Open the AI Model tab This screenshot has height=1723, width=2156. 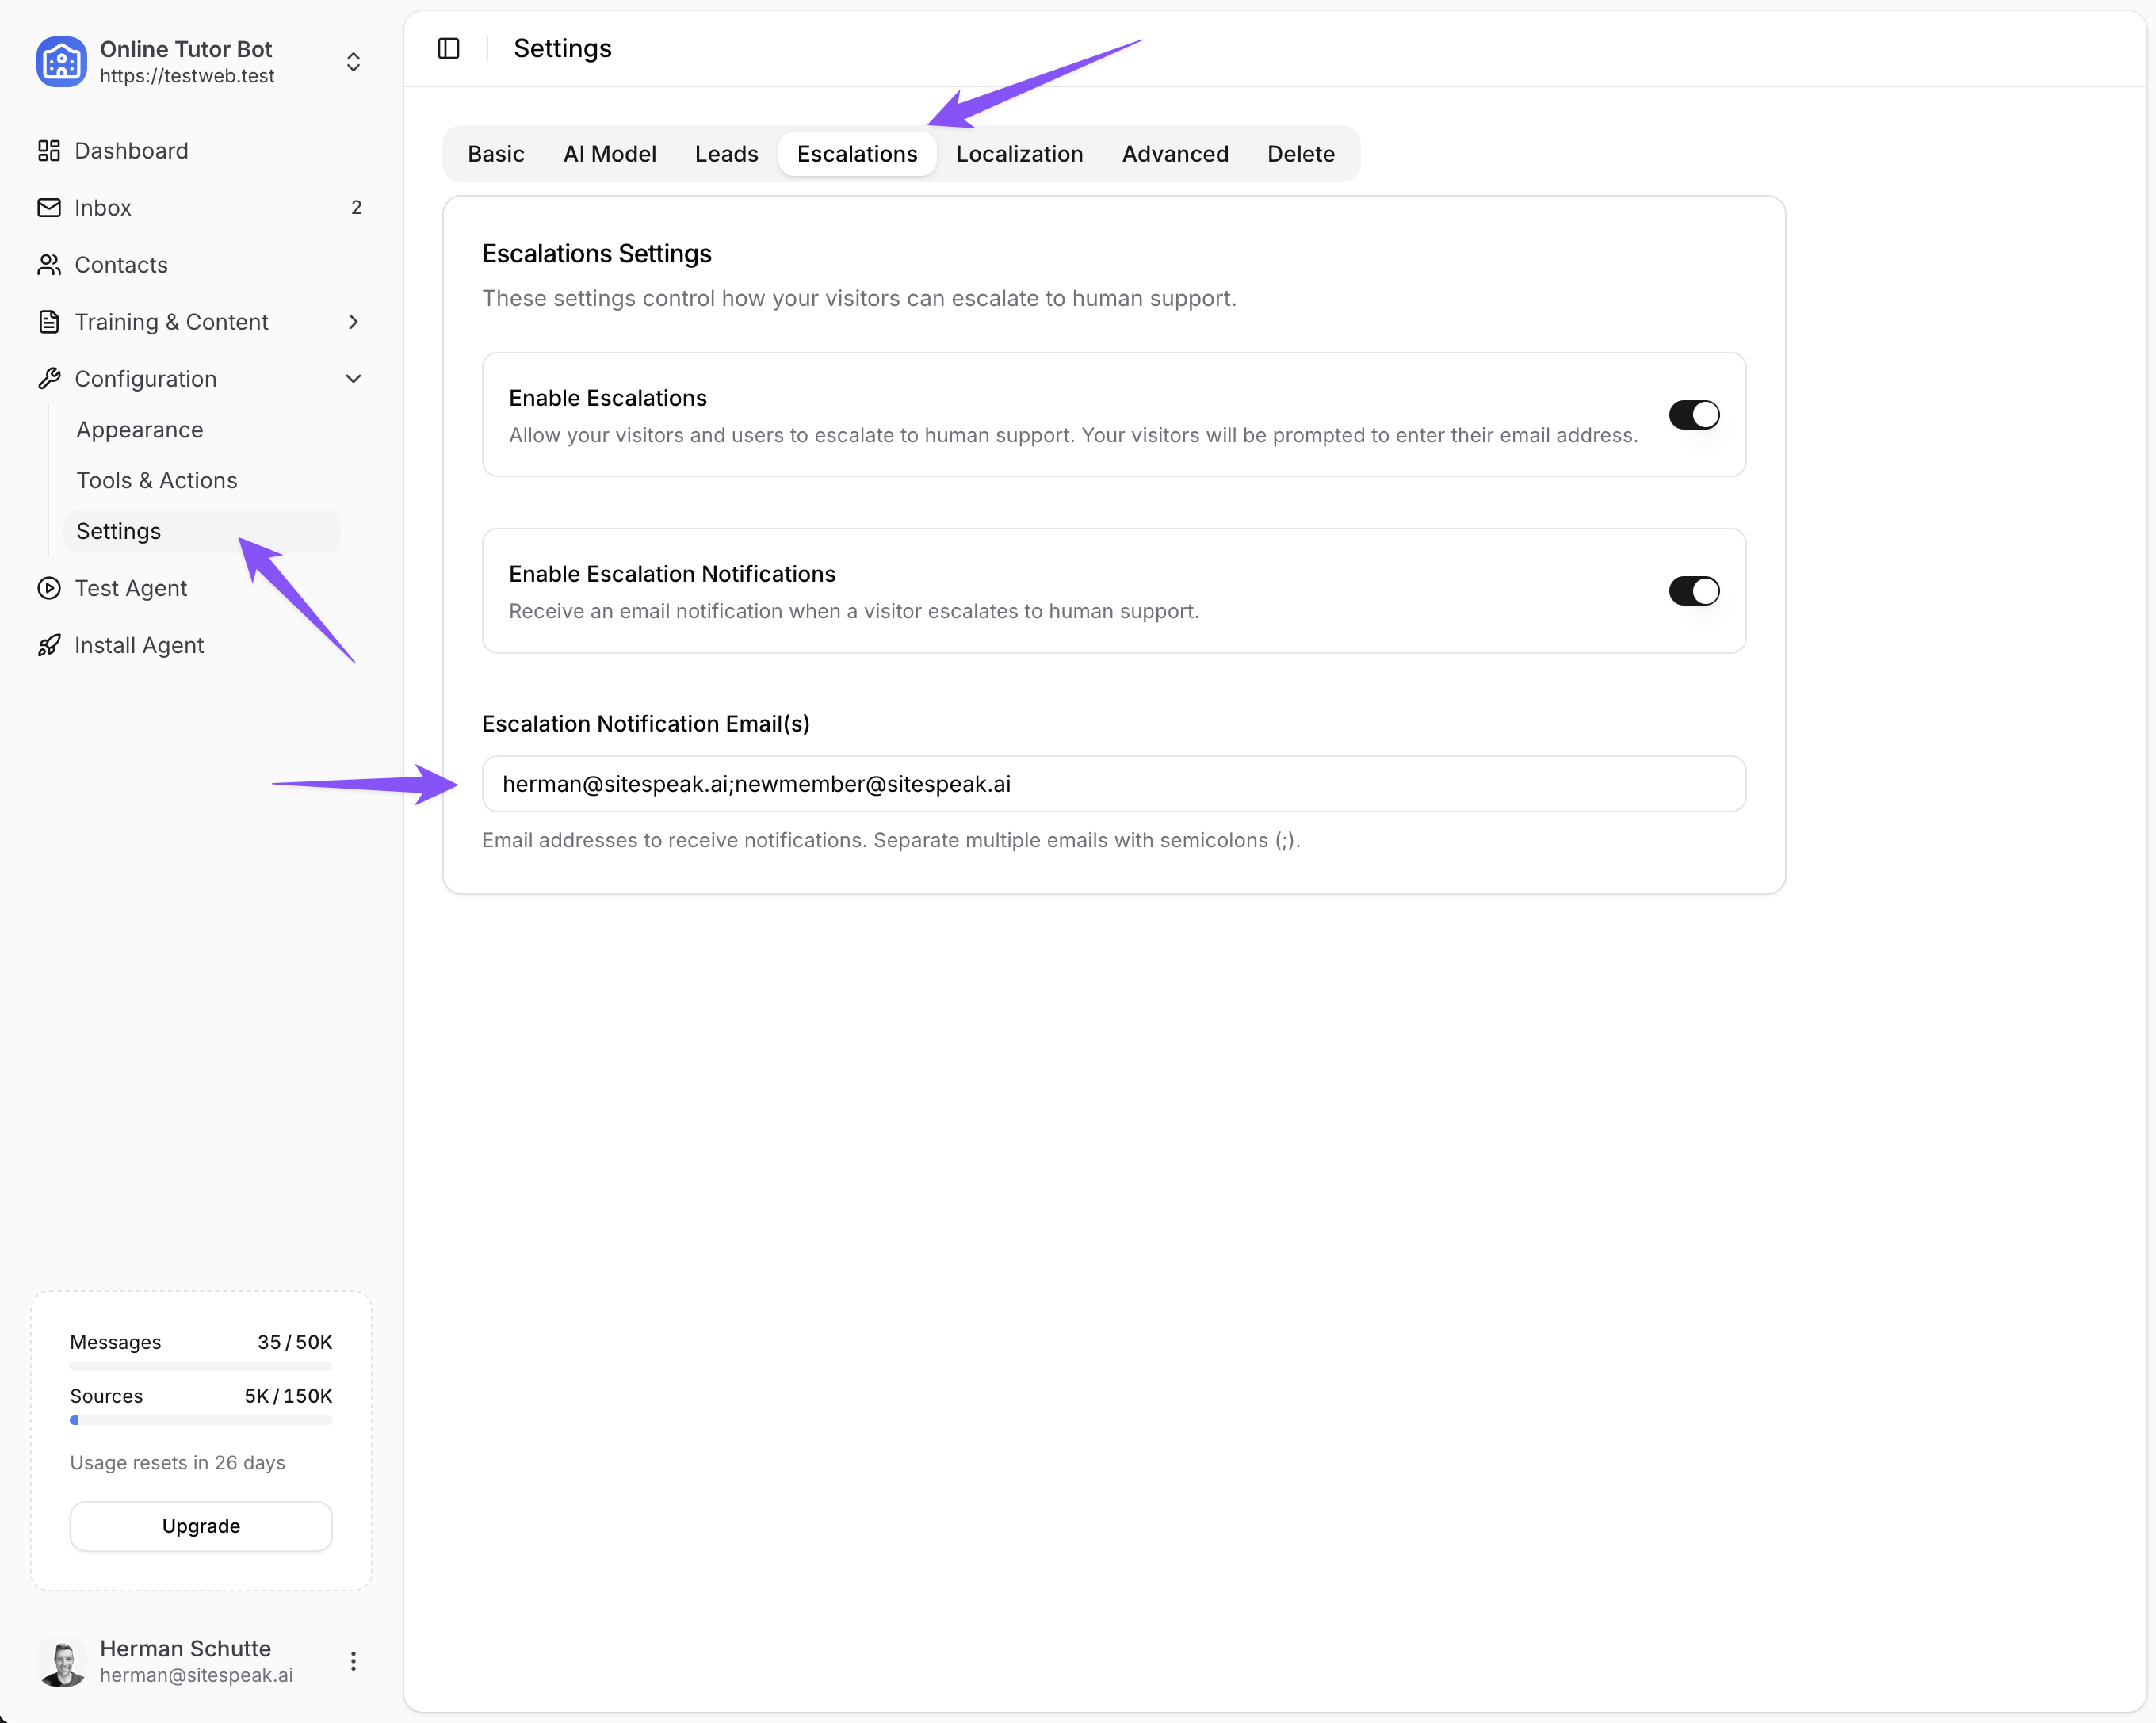point(609,154)
